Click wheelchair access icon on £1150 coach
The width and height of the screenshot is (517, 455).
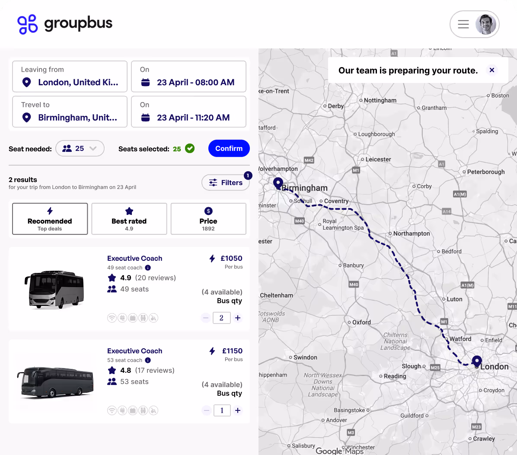[153, 410]
